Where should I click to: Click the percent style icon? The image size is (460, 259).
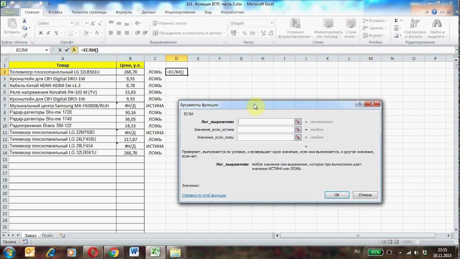pos(244,33)
